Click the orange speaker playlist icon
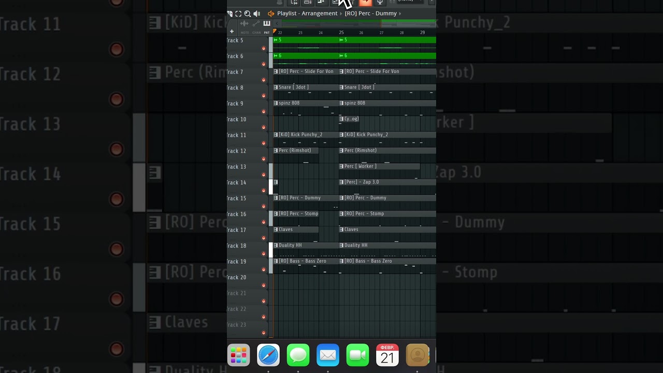Image resolution: width=663 pixels, height=373 pixels. point(271,13)
